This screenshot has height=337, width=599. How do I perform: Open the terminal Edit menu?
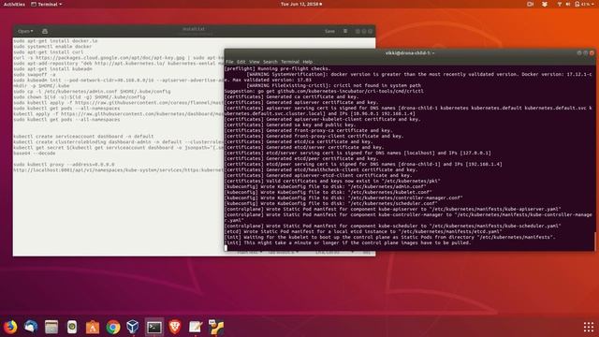[241, 62]
